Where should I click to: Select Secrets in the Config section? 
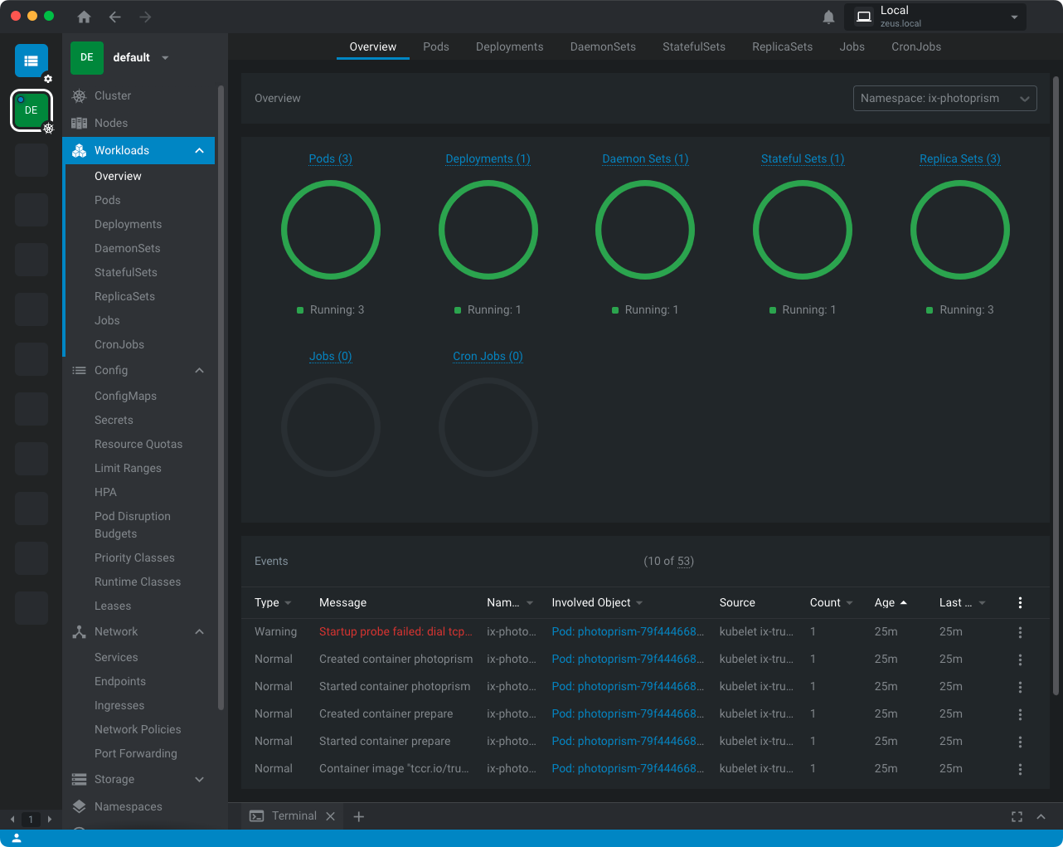pos(114,420)
